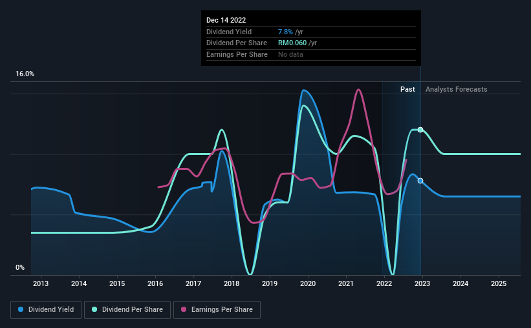Click the pink Earnings Per Share legend dot
The image size is (531, 328).
tap(184, 309)
